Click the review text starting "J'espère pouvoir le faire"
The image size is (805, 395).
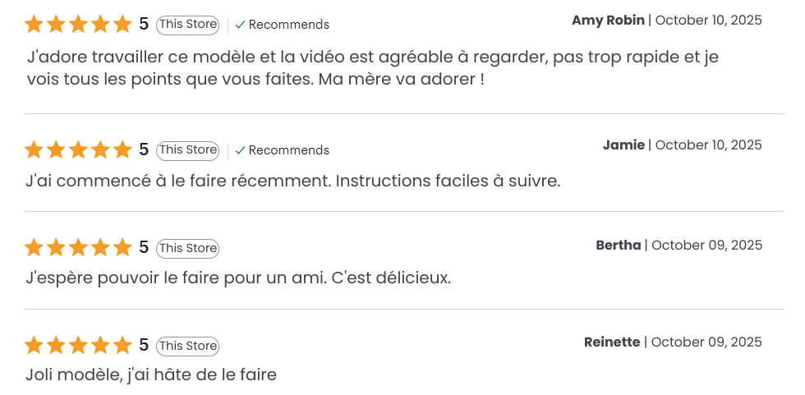[238, 278]
